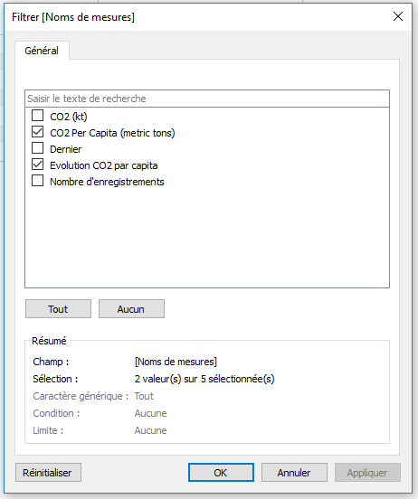Tick the Nombre d'enregistrements checkbox
The height and width of the screenshot is (499, 418).
point(38,181)
